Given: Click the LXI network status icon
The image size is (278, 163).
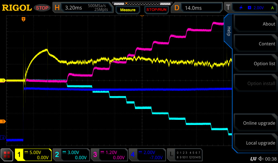Looking at the screenshot, I should pos(253,158).
